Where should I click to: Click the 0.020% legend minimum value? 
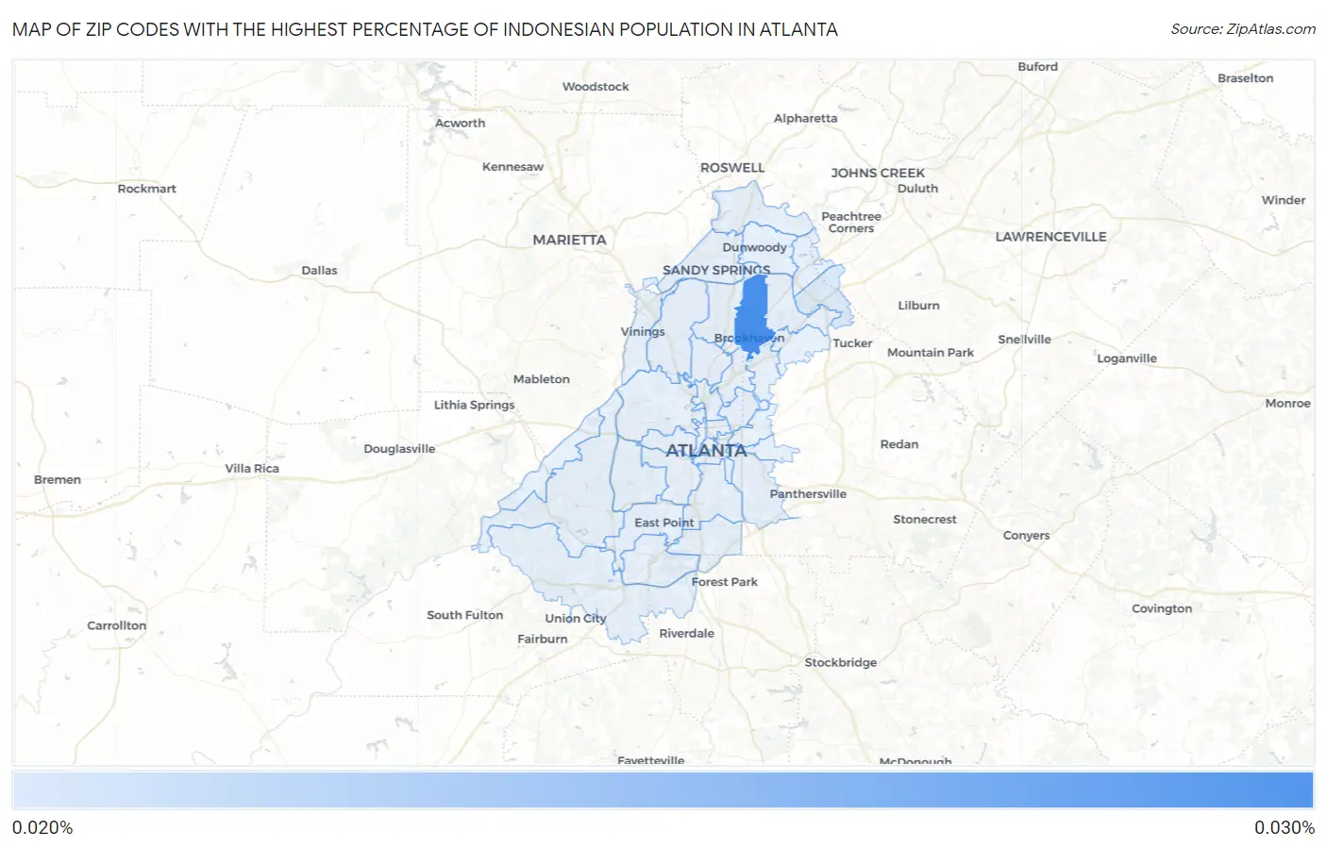tap(42, 828)
